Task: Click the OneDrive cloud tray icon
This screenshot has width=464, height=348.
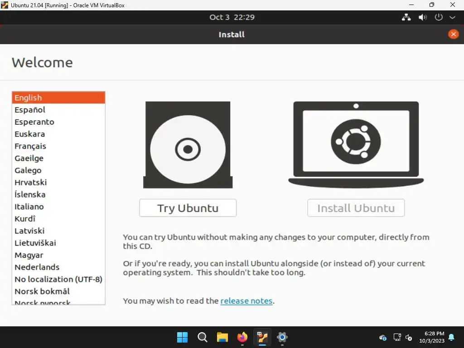Action: 382,337
